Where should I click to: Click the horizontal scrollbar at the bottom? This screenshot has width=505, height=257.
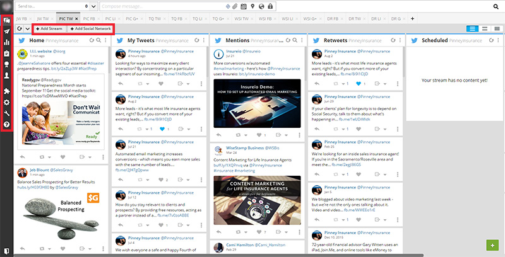pos(218,255)
